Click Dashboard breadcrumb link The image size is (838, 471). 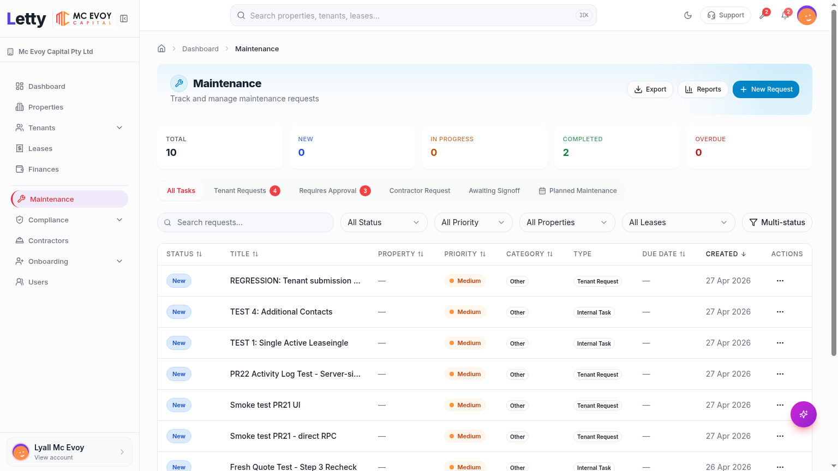[x=200, y=49]
